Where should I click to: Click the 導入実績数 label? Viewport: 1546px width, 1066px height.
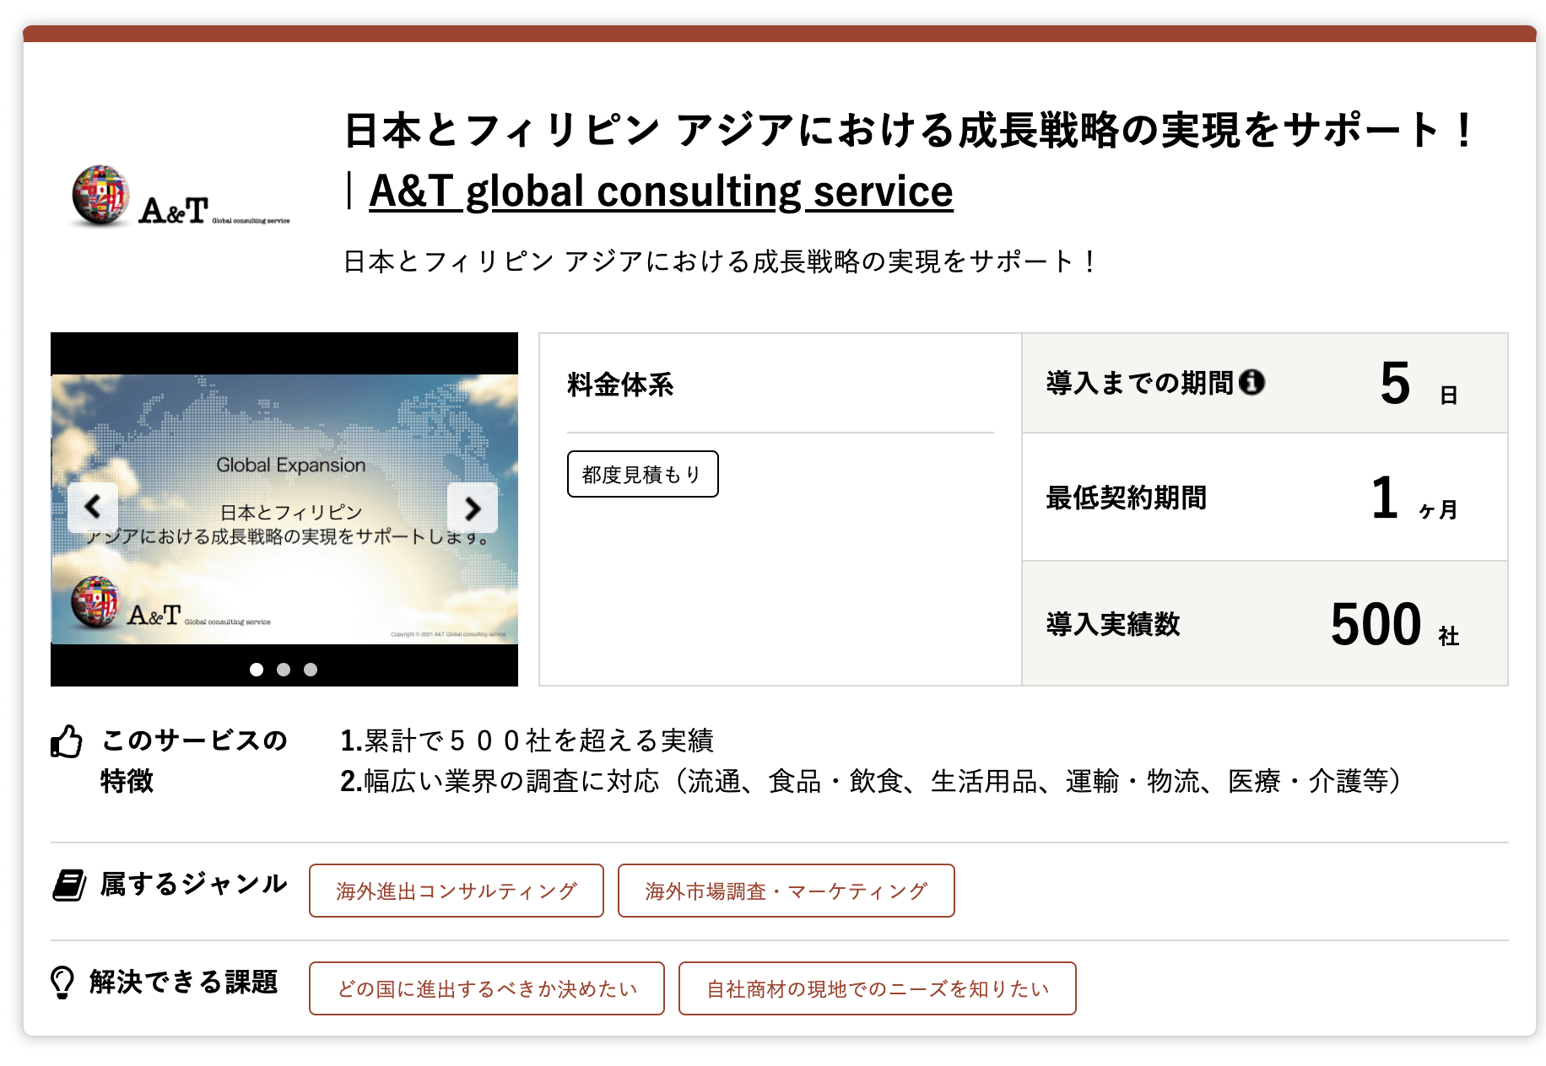coord(1113,624)
